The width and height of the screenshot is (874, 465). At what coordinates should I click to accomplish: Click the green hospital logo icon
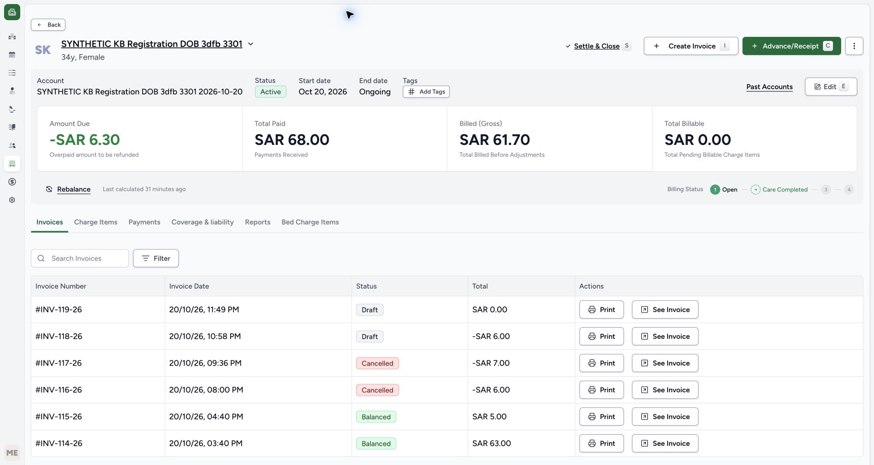pyautogui.click(x=12, y=12)
